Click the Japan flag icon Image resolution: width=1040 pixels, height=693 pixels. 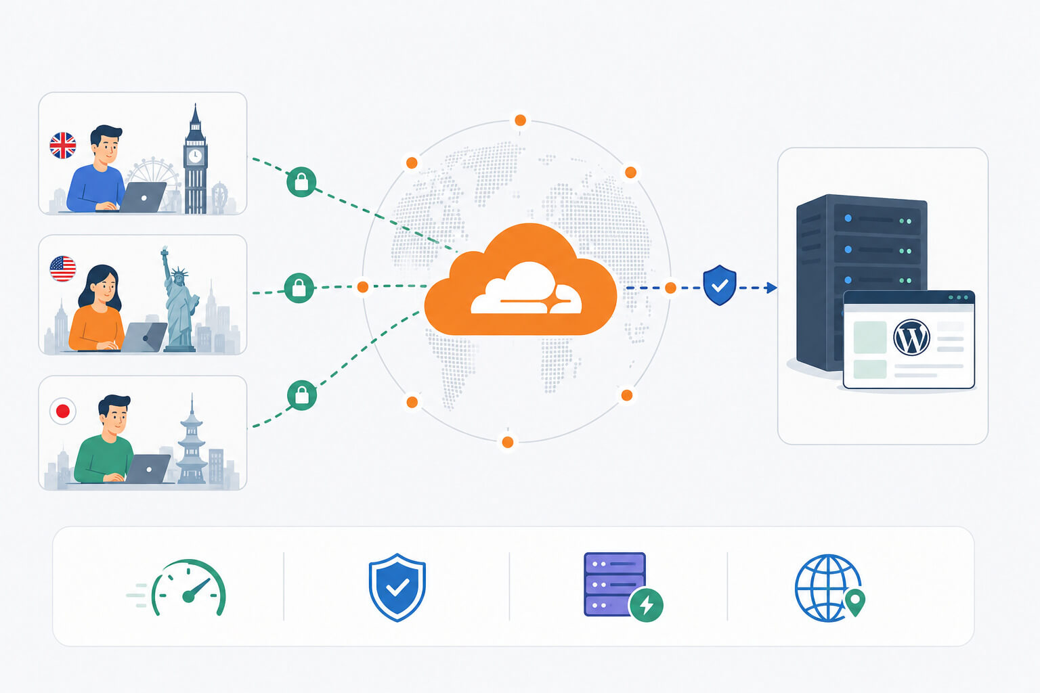click(x=63, y=411)
